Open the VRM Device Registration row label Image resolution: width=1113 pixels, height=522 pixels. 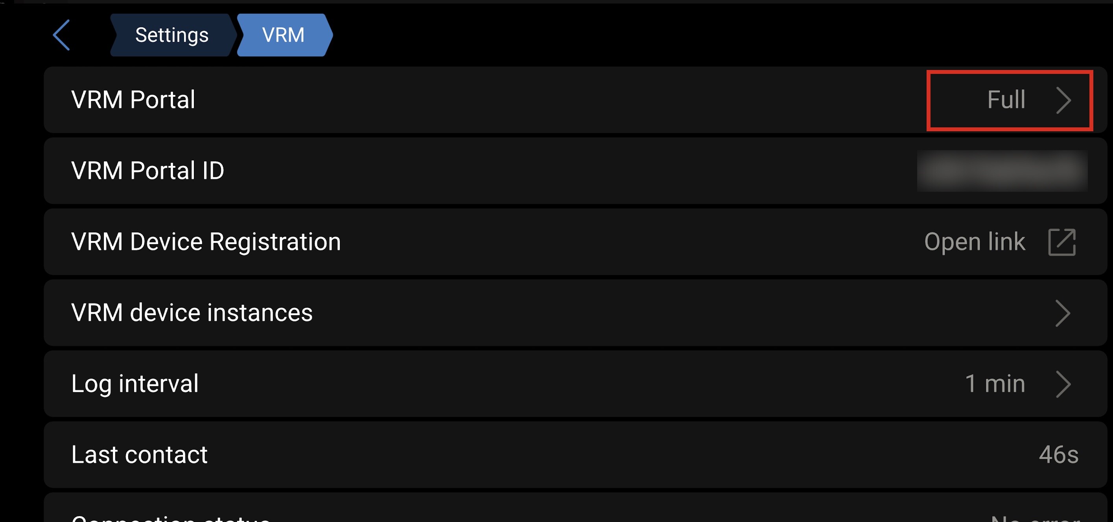click(x=206, y=242)
